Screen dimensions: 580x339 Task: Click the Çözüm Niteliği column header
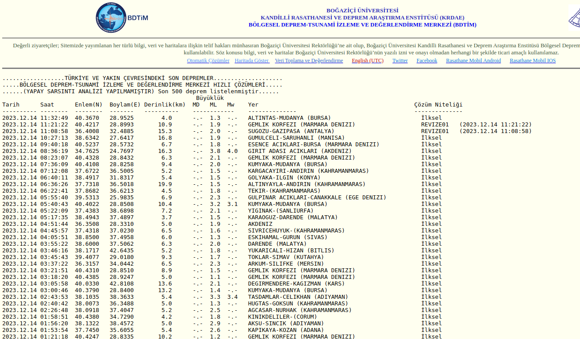click(x=438, y=105)
